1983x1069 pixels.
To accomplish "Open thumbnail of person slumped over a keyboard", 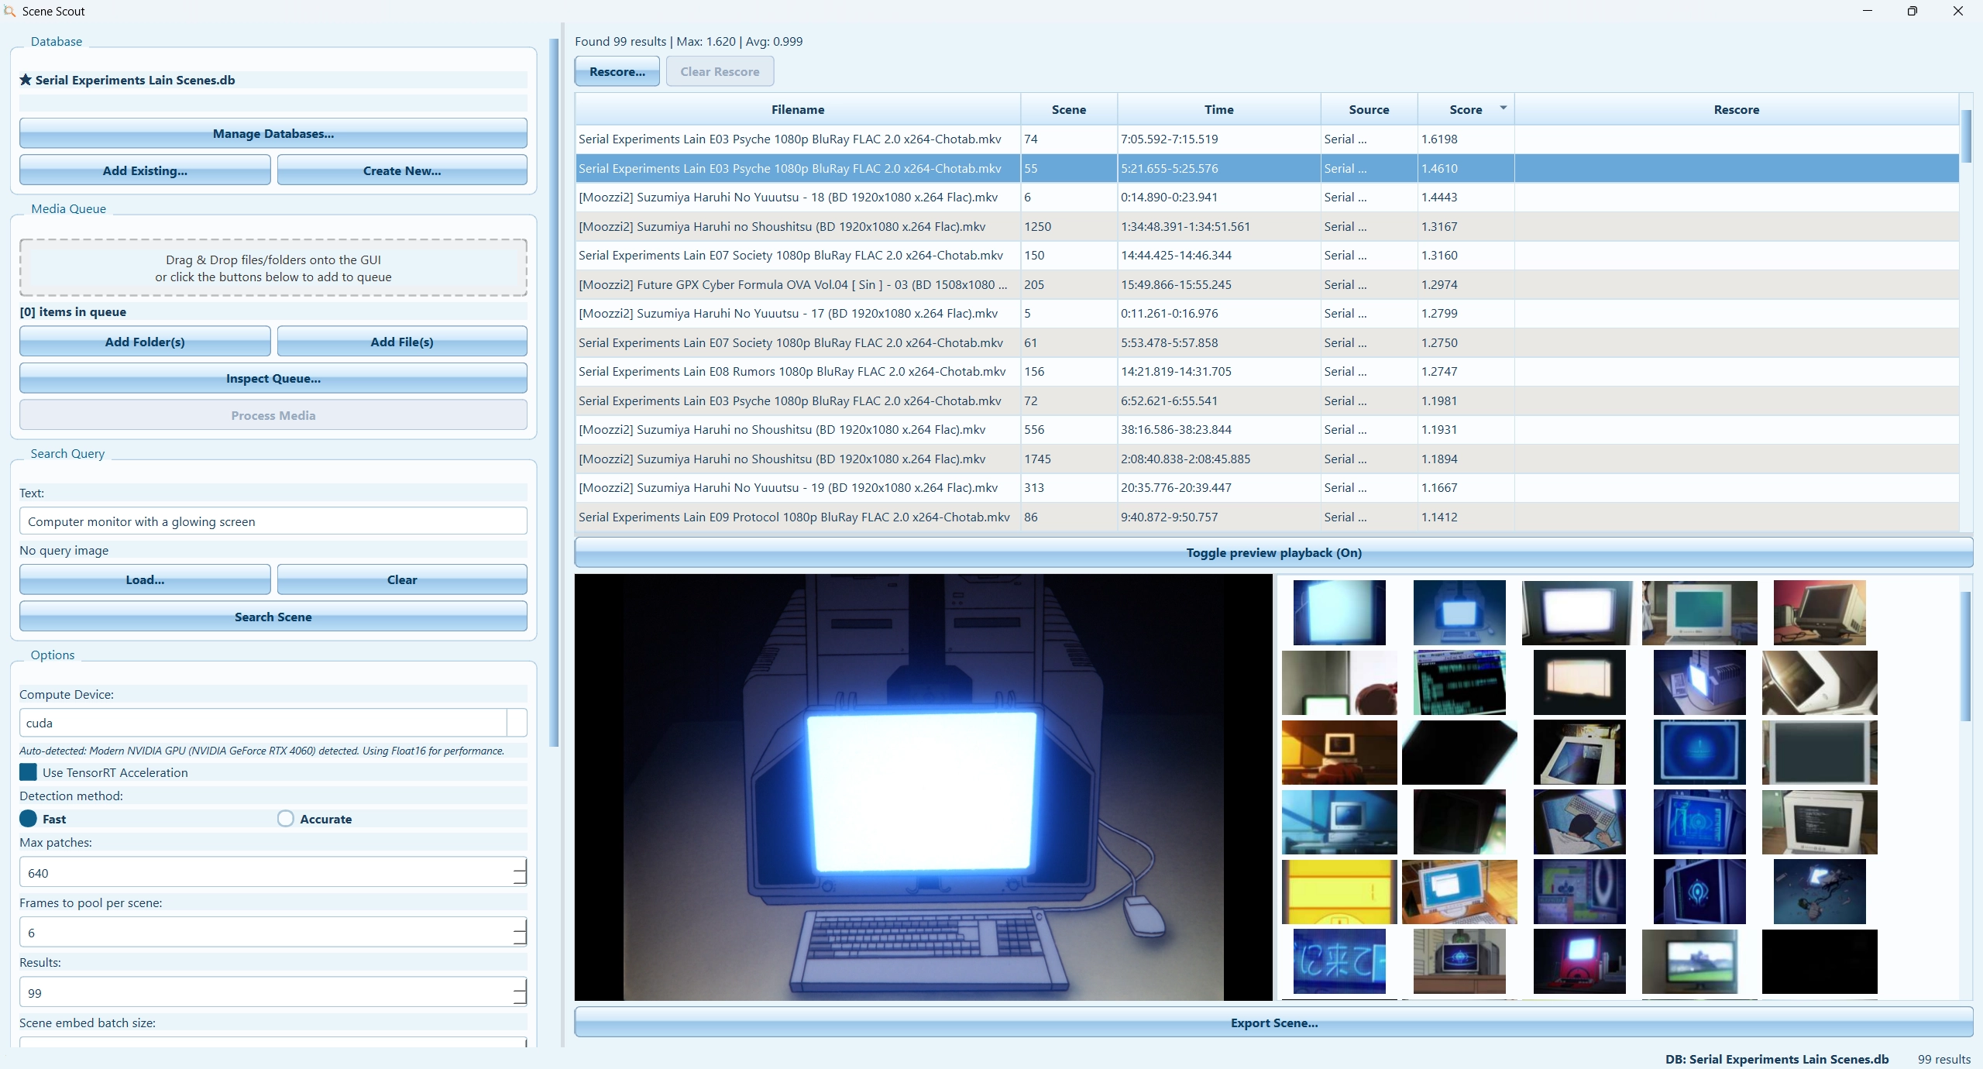I will (x=1579, y=822).
